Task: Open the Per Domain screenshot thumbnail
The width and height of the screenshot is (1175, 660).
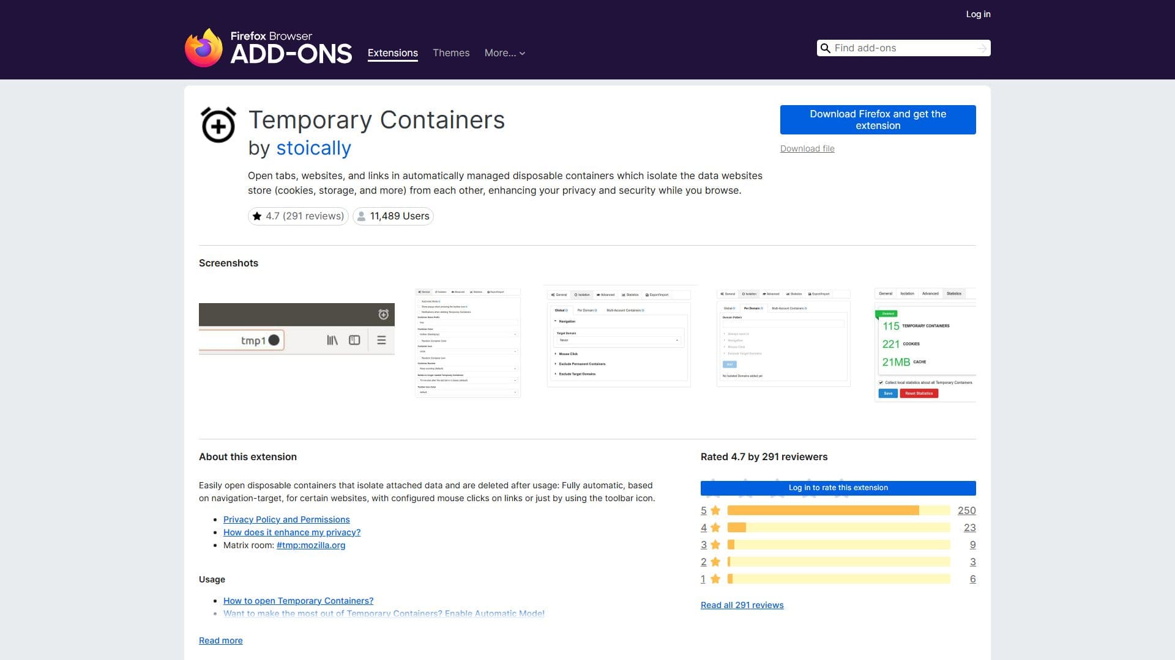Action: pos(783,338)
